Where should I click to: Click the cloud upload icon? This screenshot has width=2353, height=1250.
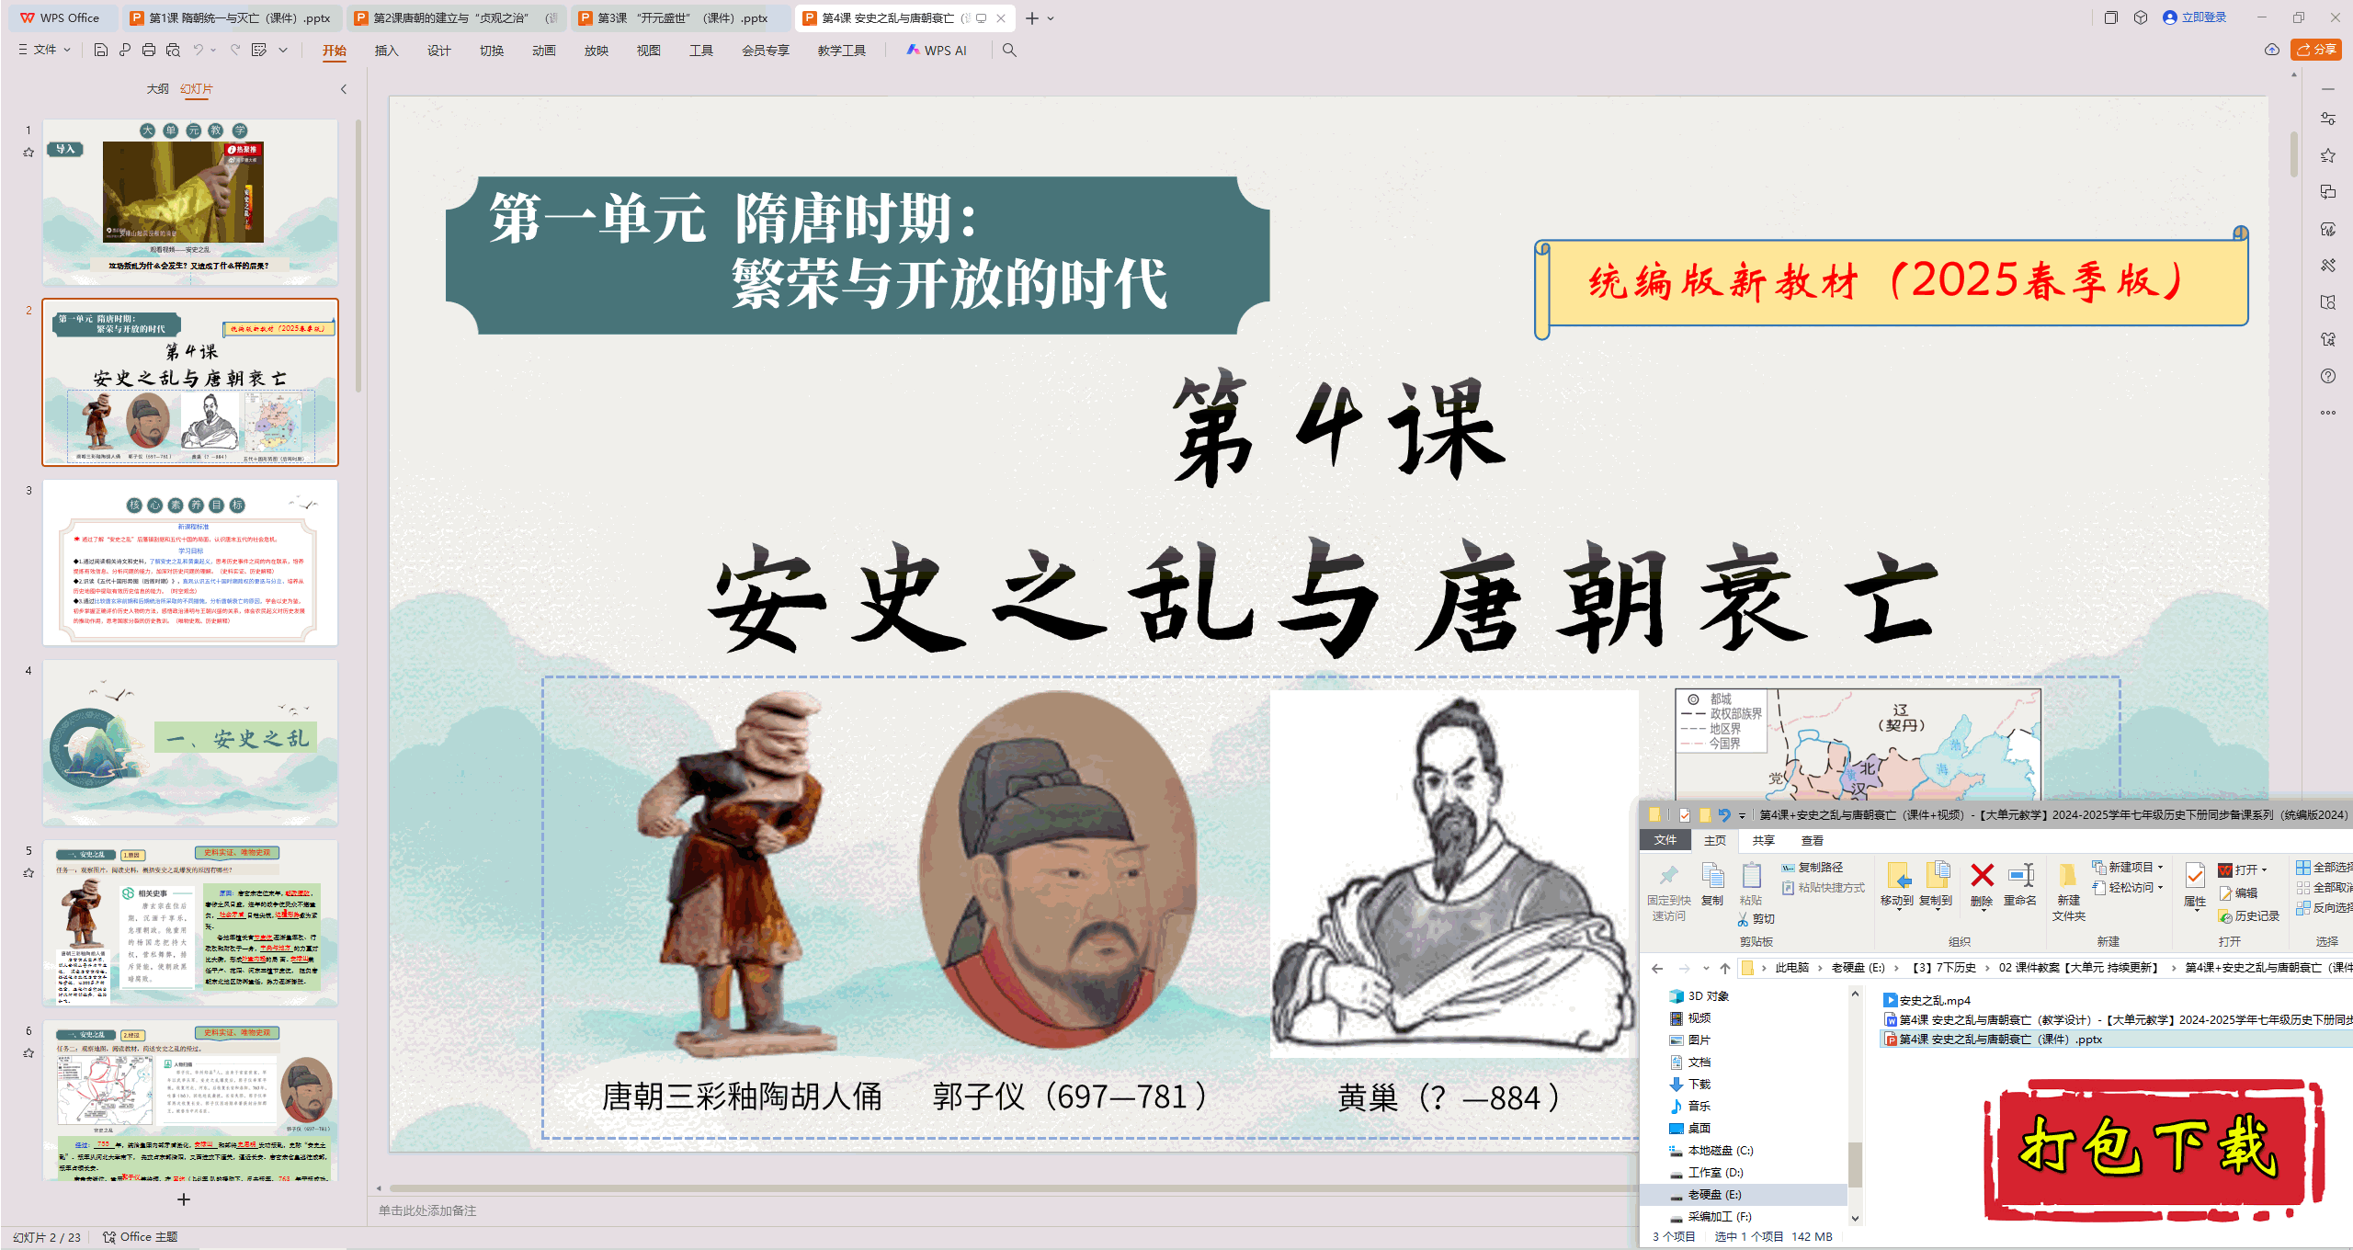click(x=2272, y=50)
